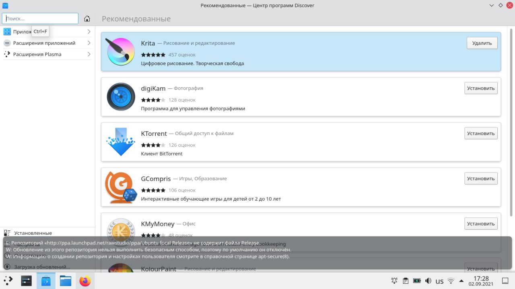Click the Discover icon in title bar
Screen dimensions: 515x289
click(5, 6)
